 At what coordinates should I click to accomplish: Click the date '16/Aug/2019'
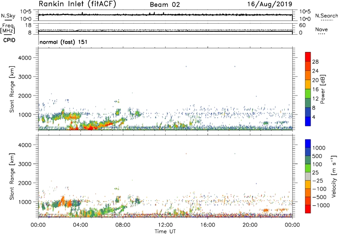270,4
